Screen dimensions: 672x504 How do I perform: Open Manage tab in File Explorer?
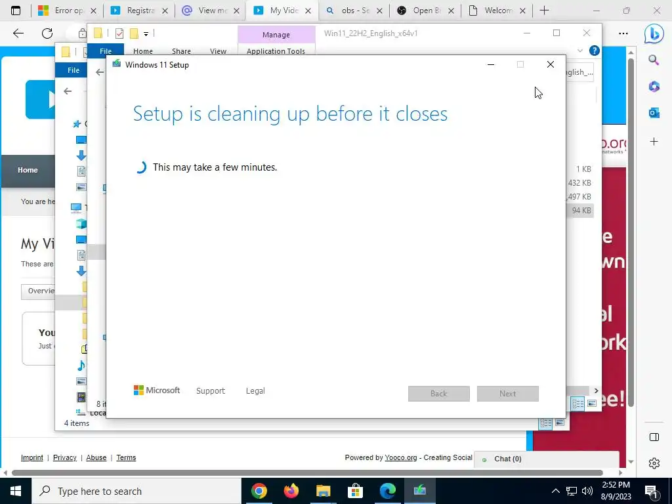[x=276, y=35]
